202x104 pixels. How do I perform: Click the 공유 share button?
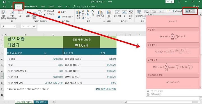pos(196,6)
